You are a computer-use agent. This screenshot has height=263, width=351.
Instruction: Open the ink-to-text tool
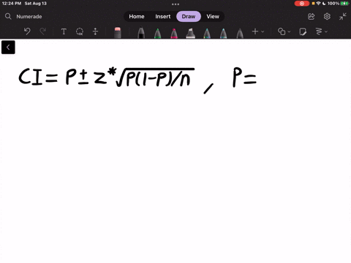point(319,31)
